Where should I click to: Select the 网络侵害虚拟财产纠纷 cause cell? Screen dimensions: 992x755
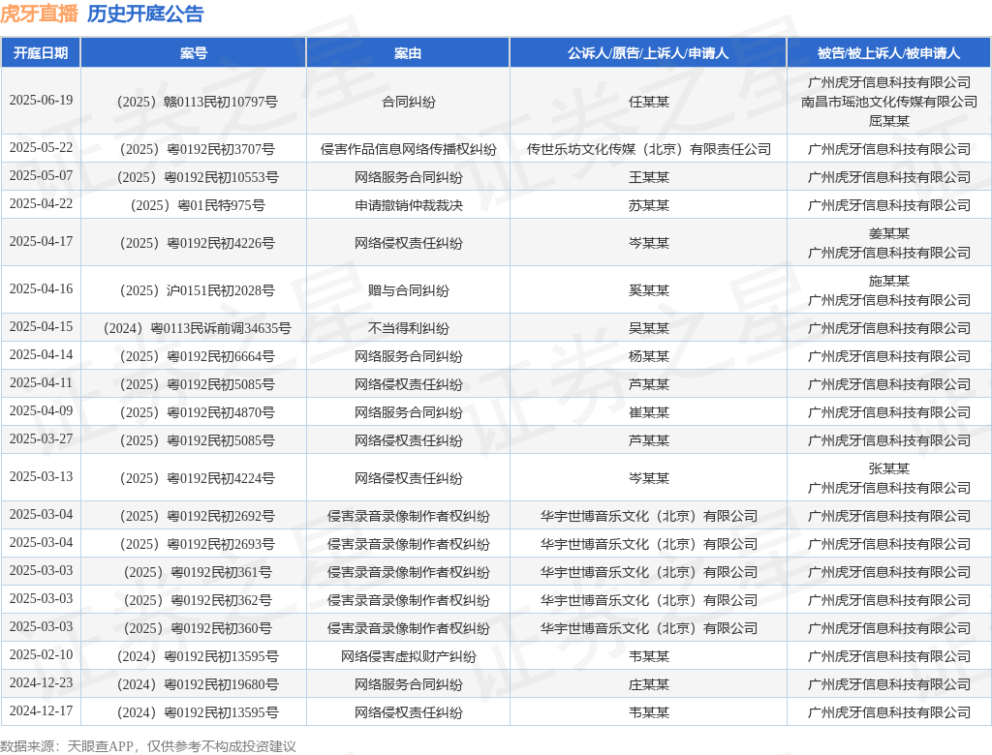point(409,656)
